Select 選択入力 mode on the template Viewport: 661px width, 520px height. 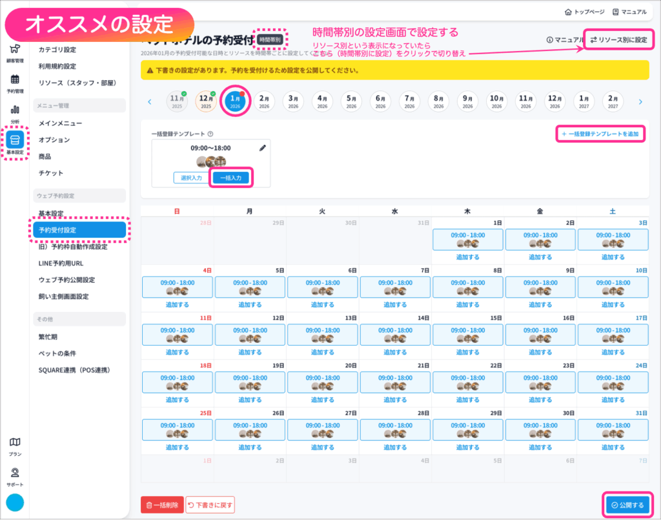[192, 178]
